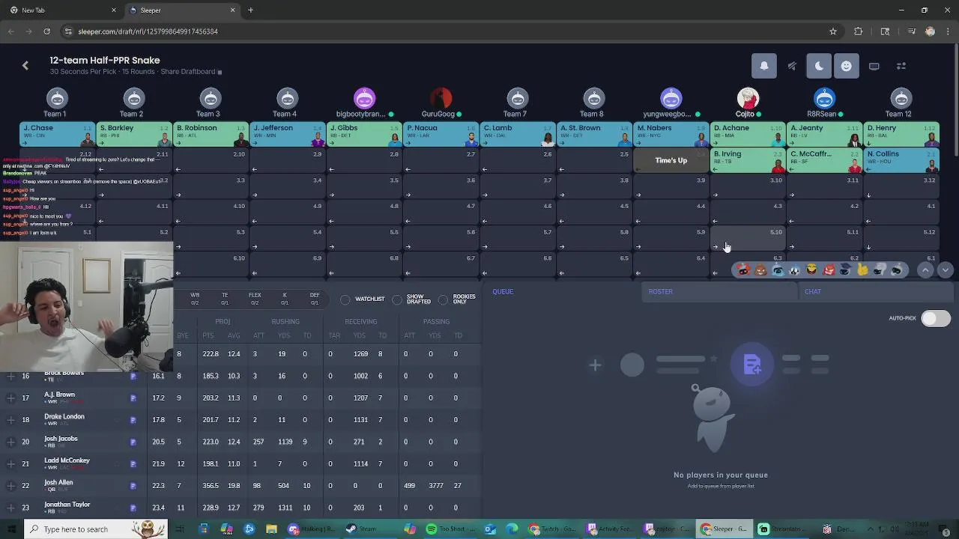Image resolution: width=959 pixels, height=539 pixels.
Task: Add Josh Allen to queue
Action: pyautogui.click(x=11, y=486)
